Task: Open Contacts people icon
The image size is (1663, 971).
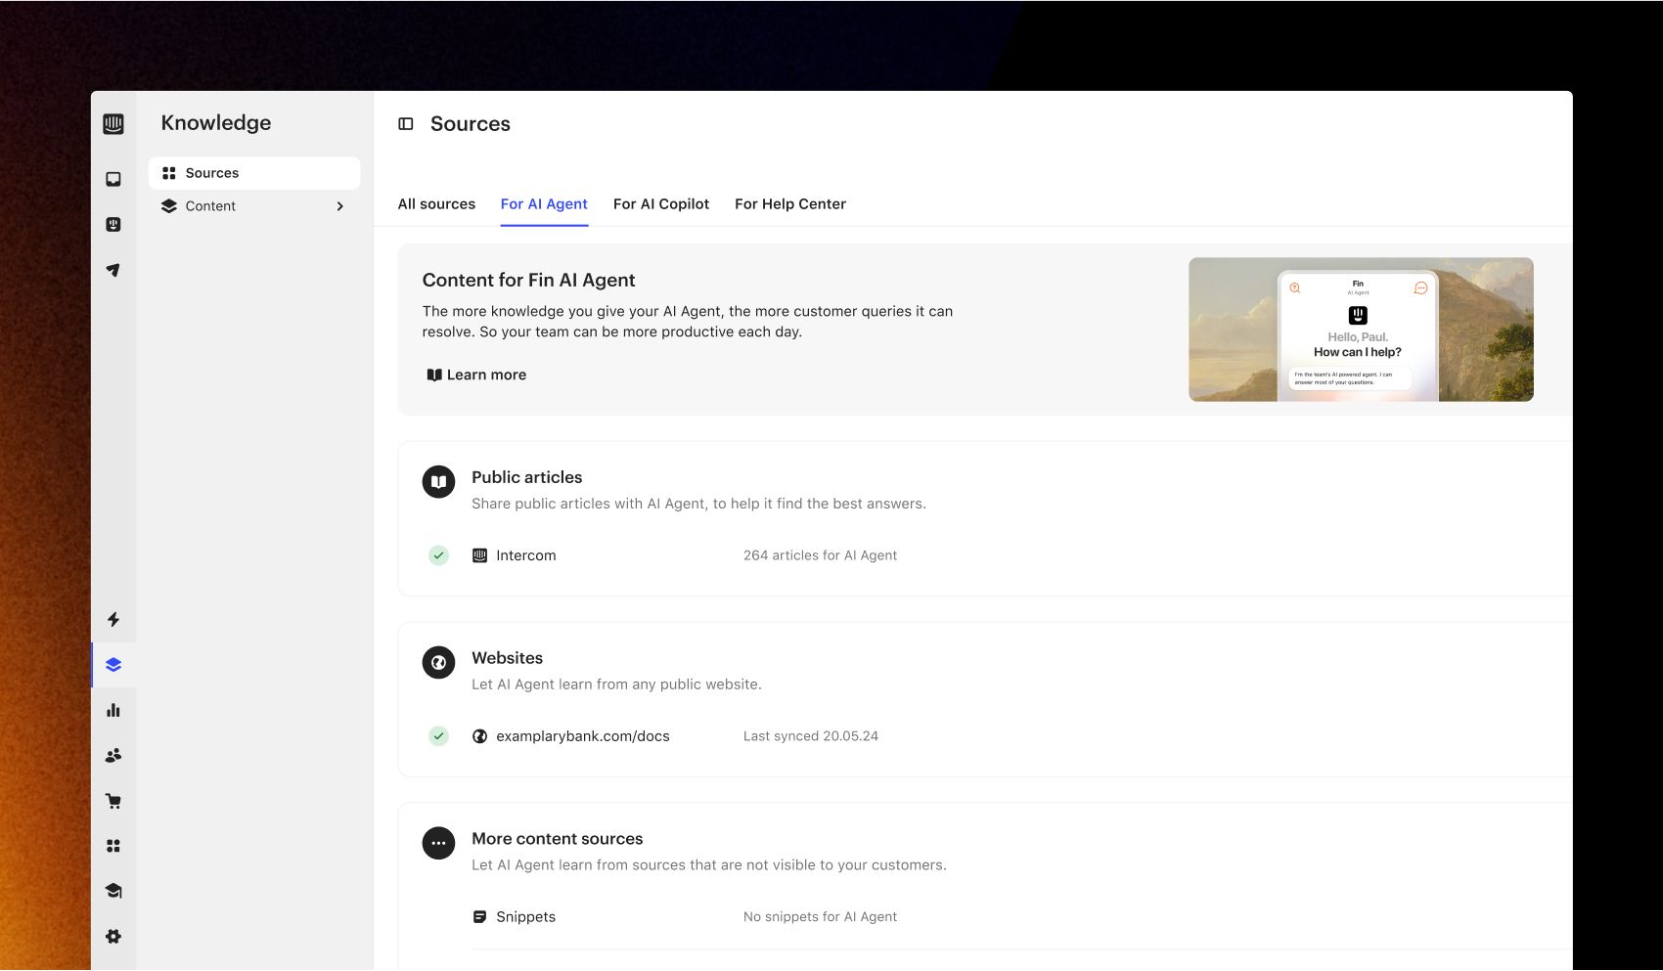Action: coord(113,755)
